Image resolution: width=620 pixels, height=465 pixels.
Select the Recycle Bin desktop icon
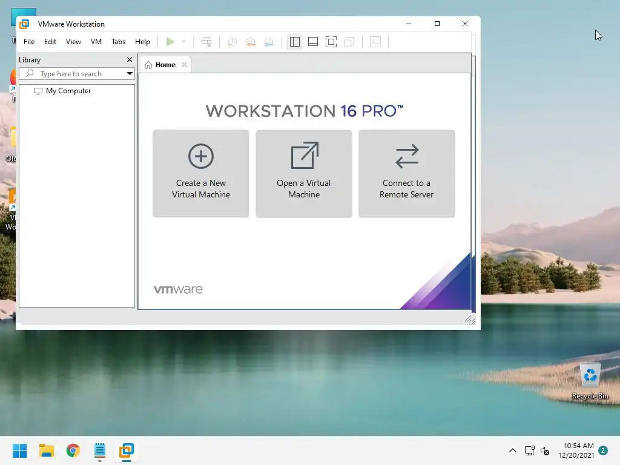[x=590, y=381]
